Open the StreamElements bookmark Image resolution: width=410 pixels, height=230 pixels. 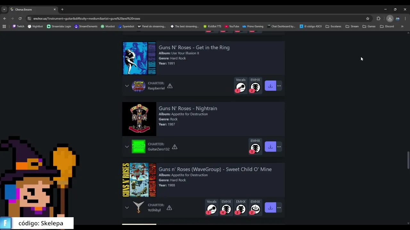[x=86, y=26]
